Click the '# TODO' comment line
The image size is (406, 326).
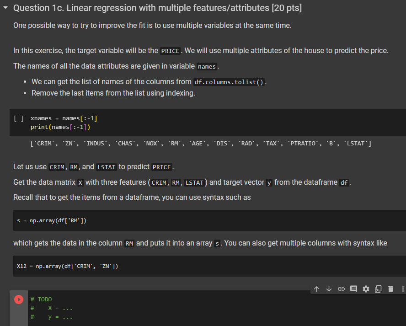41,299
